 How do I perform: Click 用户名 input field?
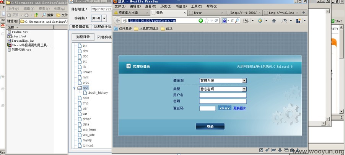point(223,95)
